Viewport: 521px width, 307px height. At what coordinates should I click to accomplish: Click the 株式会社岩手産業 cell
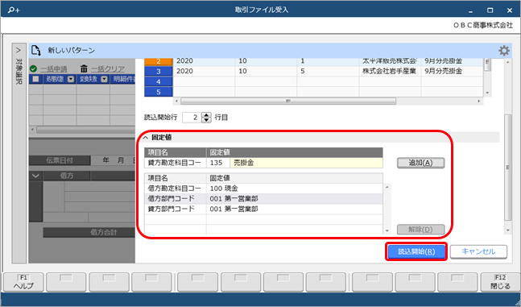click(390, 71)
